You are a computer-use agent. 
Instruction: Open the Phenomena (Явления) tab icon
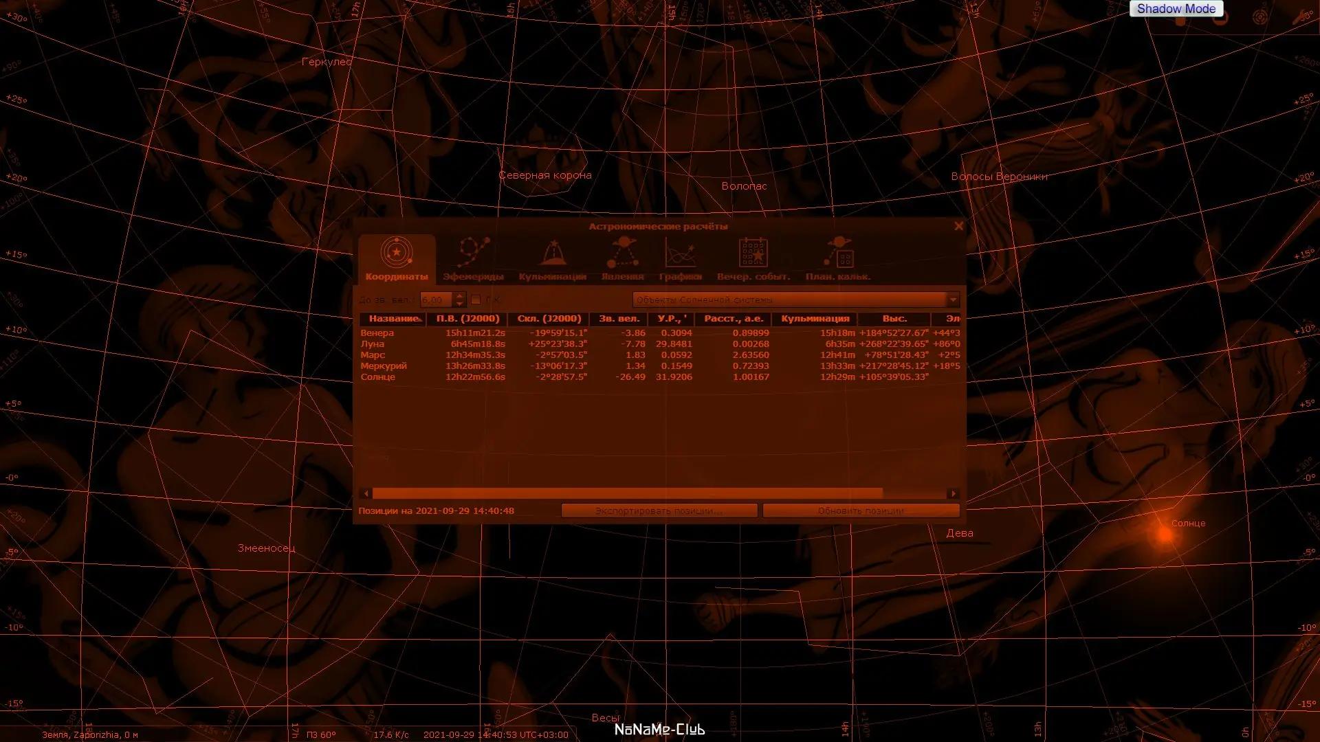click(622, 252)
